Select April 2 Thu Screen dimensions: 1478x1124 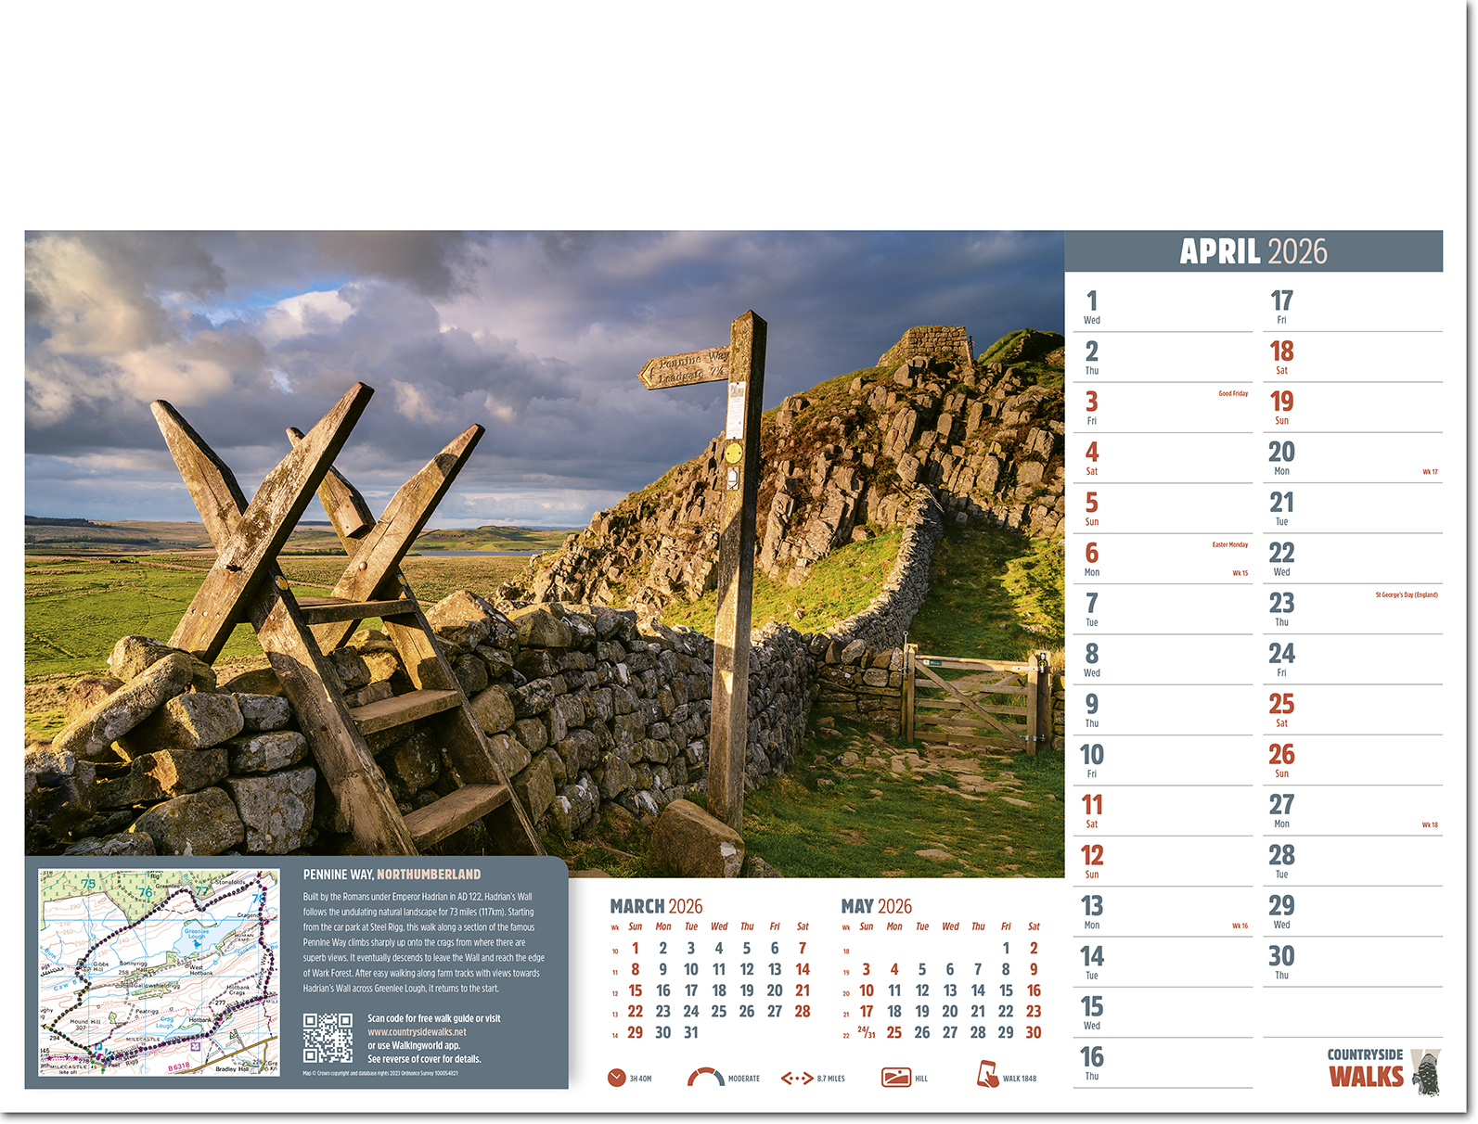(1092, 357)
